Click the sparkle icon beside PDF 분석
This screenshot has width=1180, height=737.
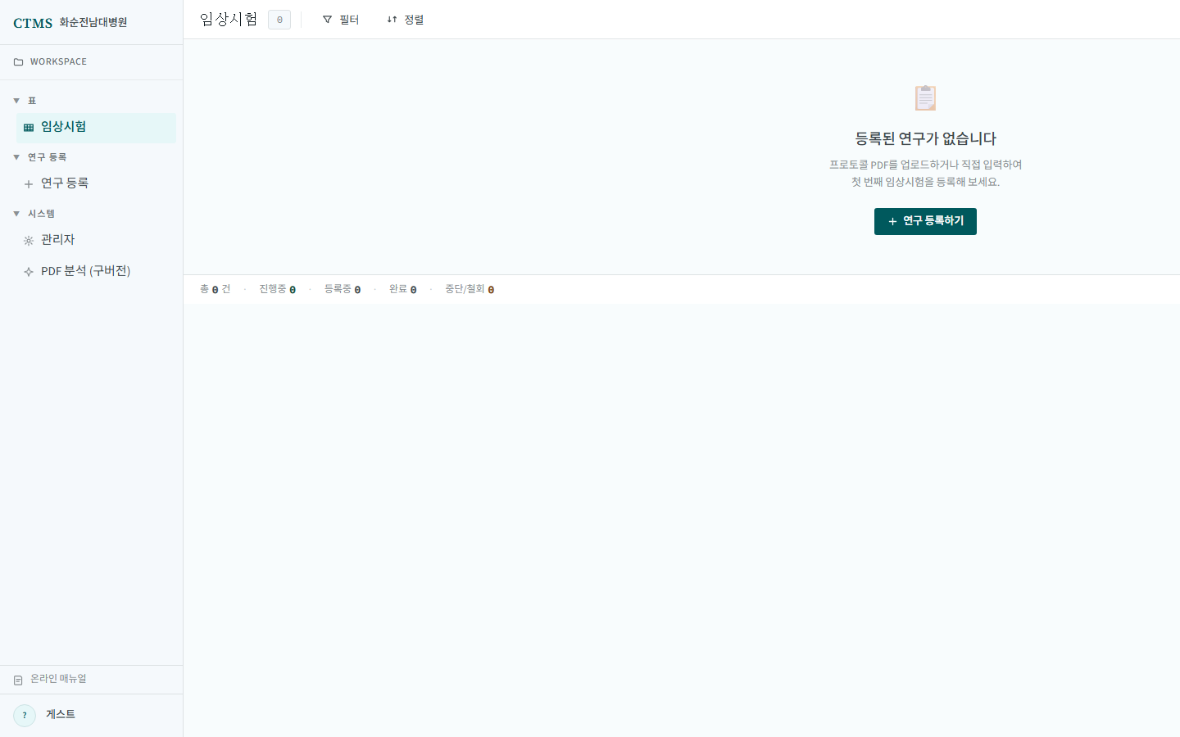29,272
